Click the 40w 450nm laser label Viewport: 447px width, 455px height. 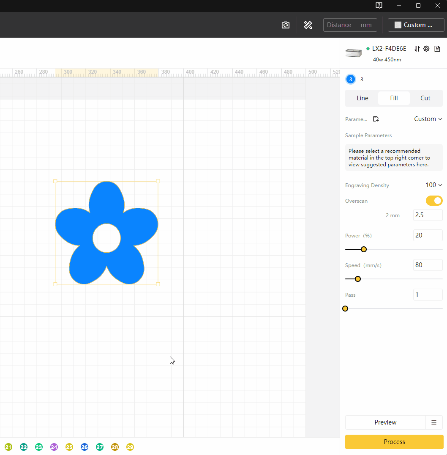tap(387, 60)
